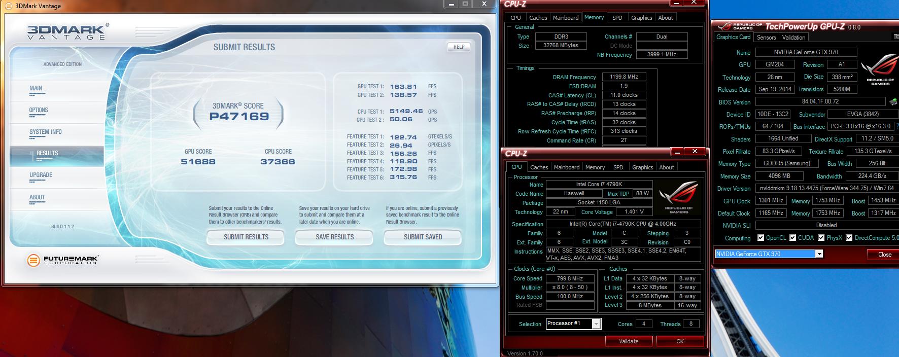Click the ROG logo in GPU-Z window
Image resolution: width=899 pixels, height=357 pixels.
880,68
